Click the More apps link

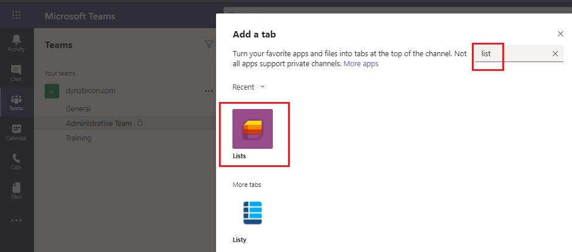pyautogui.click(x=361, y=63)
